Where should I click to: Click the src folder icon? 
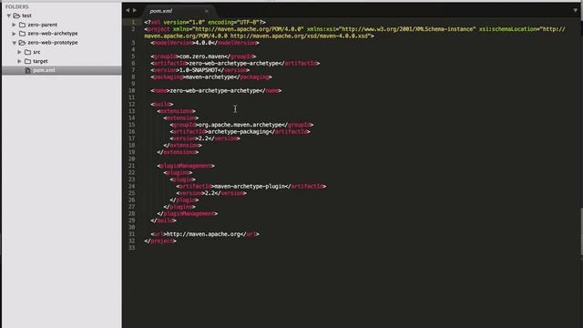tap(27, 52)
